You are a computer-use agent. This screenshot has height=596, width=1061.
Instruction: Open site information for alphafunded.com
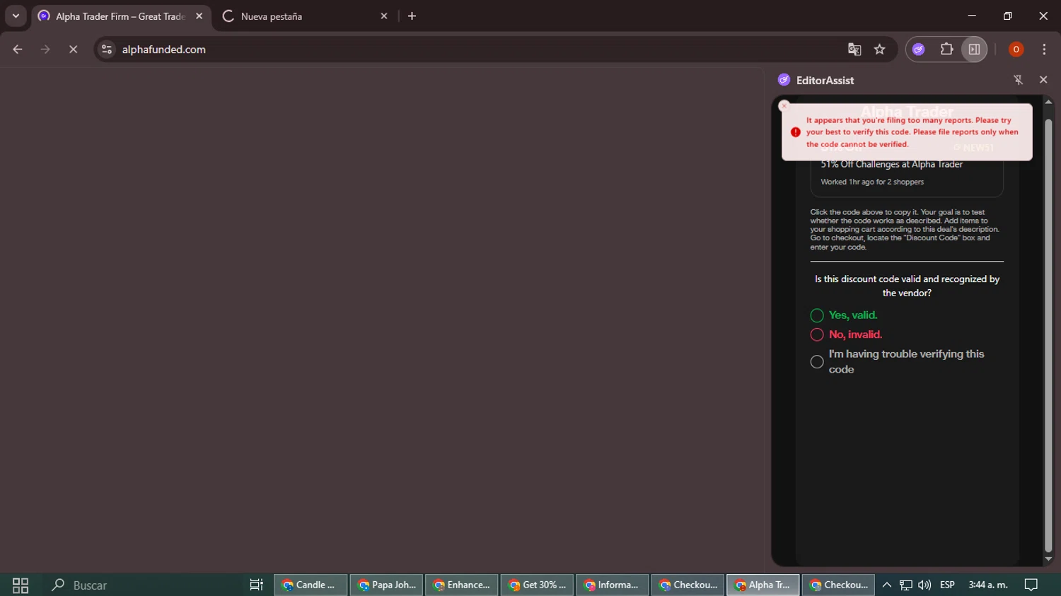tap(107, 49)
